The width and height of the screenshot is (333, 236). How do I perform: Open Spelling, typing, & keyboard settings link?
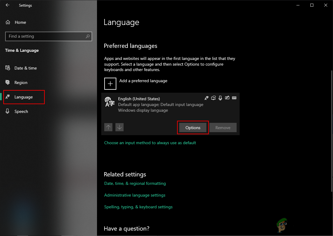click(x=138, y=207)
